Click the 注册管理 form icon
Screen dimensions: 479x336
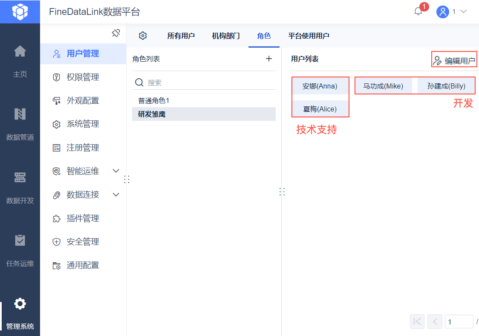(x=57, y=148)
